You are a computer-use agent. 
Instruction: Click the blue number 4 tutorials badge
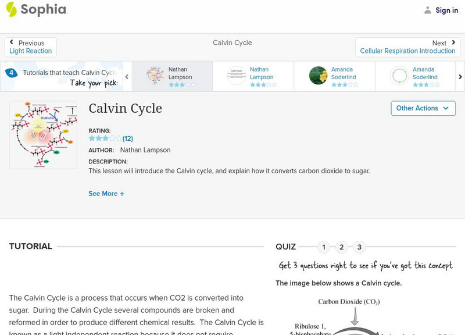(x=11, y=73)
